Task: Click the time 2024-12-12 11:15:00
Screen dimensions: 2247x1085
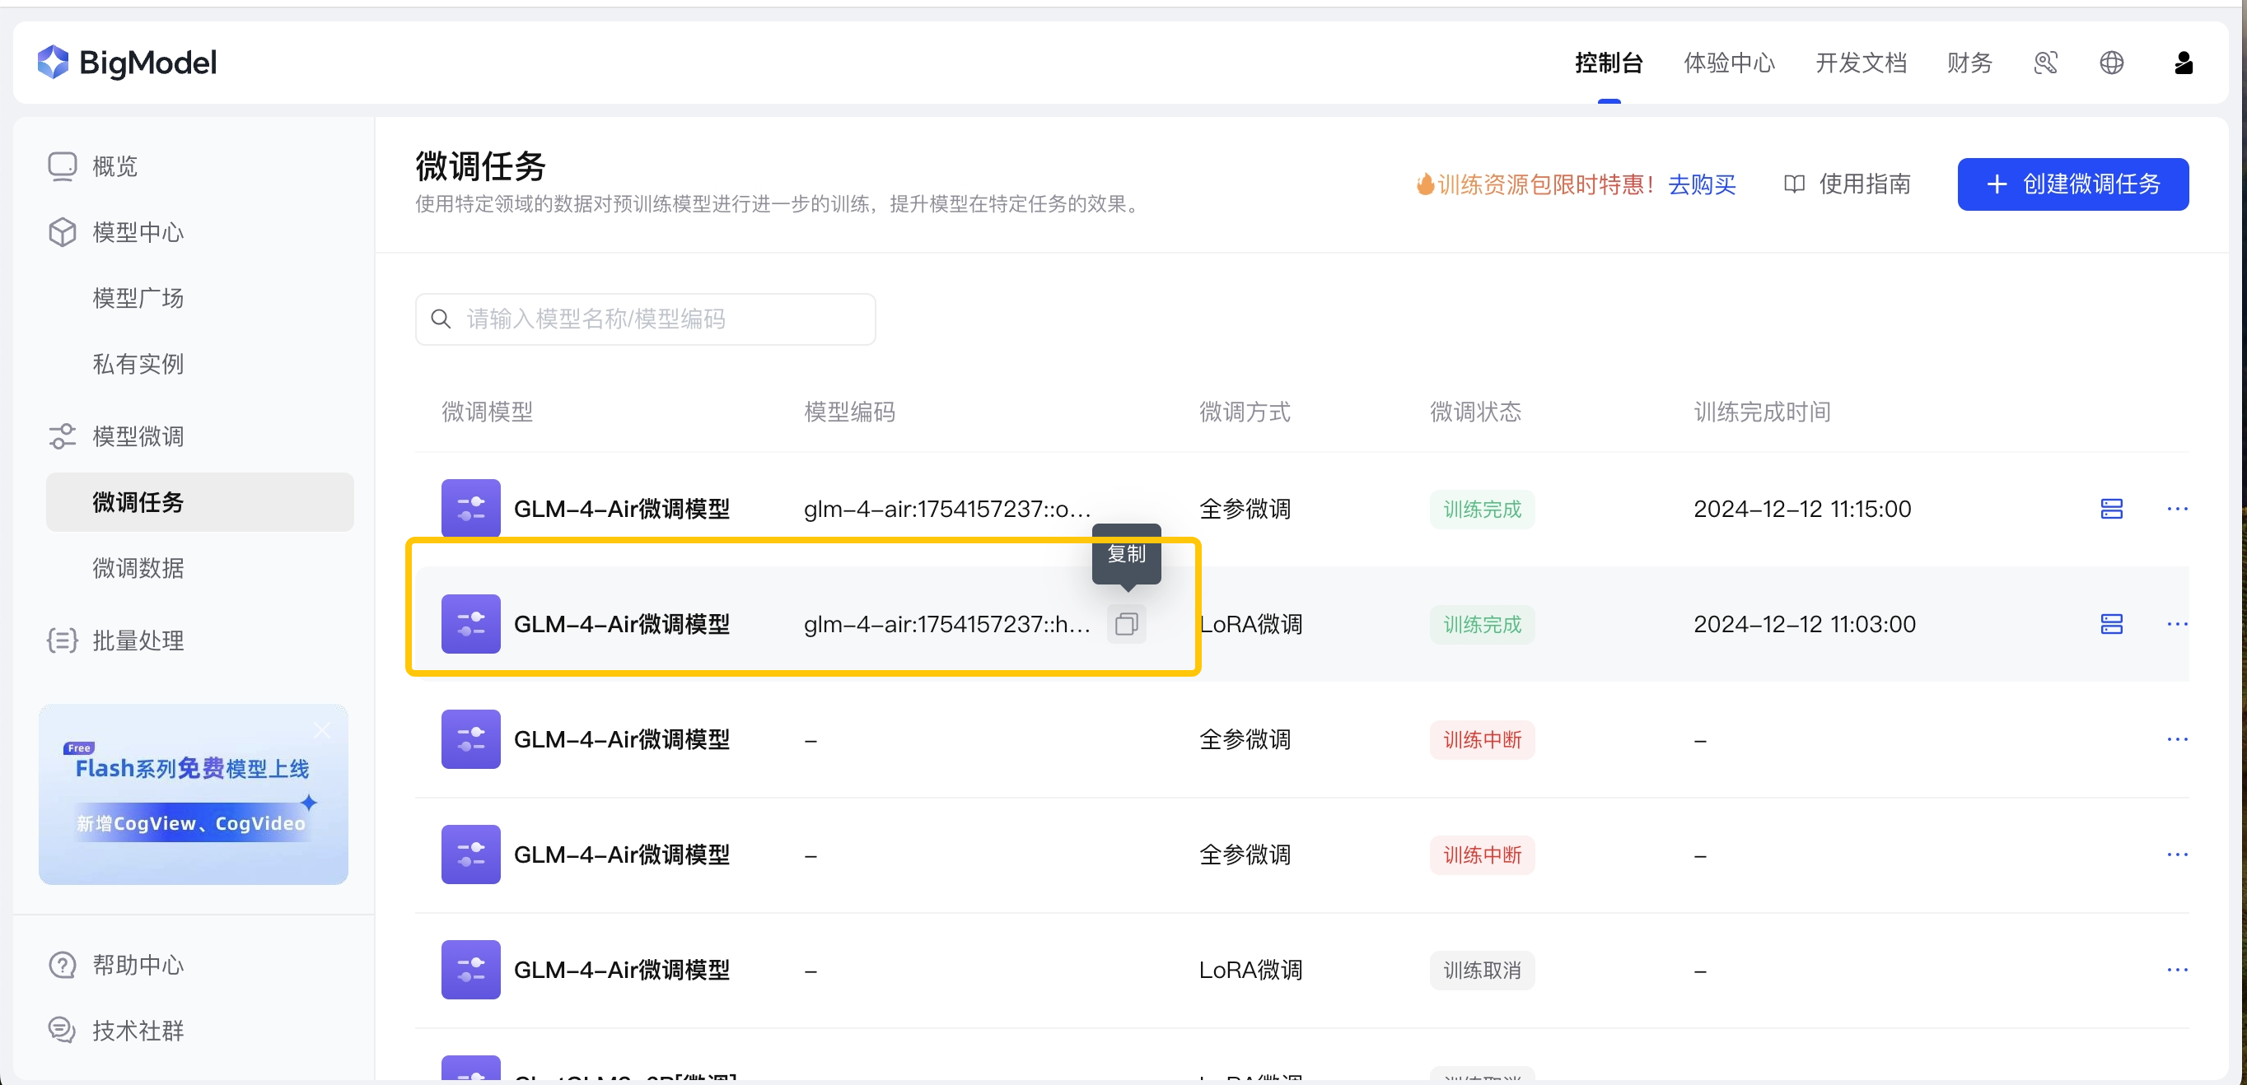Action: point(1802,509)
